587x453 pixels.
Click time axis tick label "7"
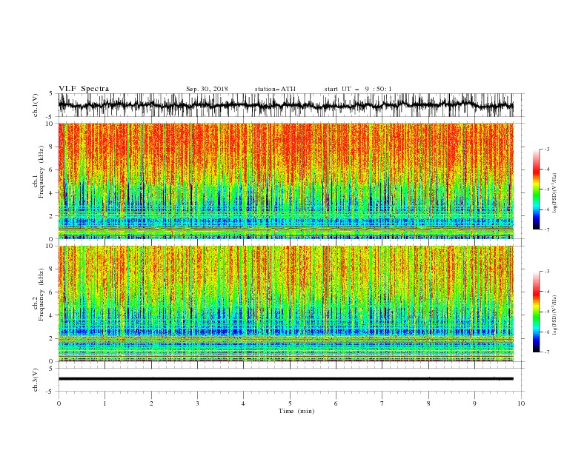pos(382,403)
